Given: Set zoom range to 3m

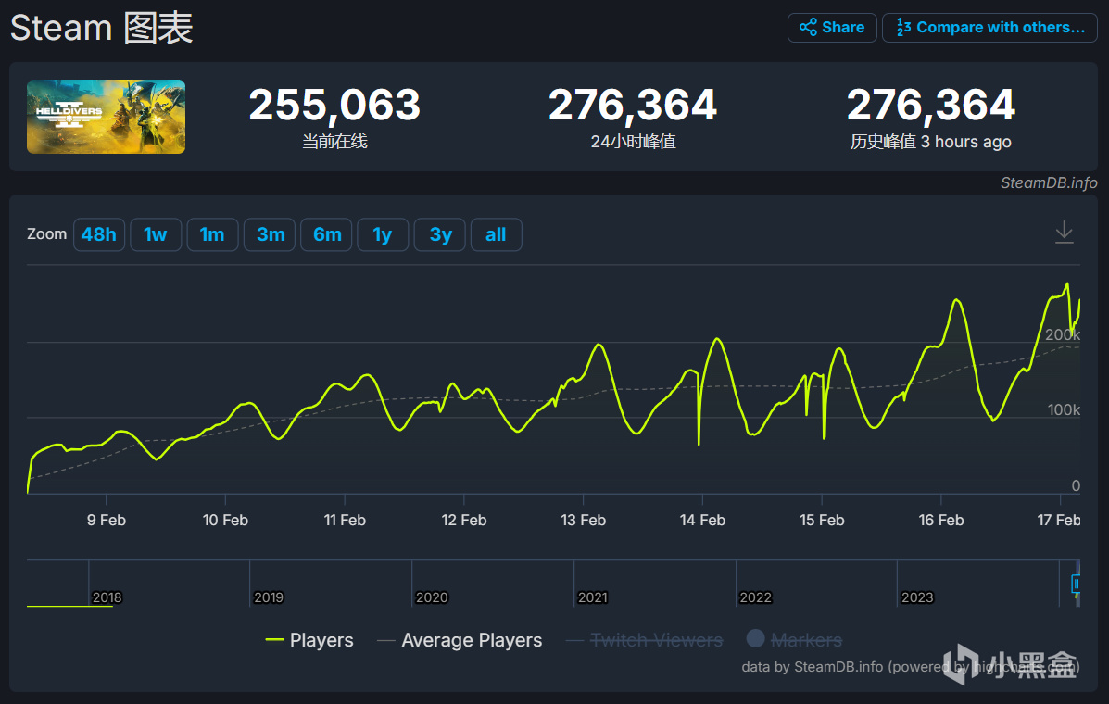Looking at the screenshot, I should [x=270, y=234].
